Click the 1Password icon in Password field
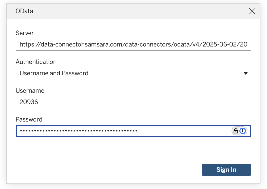Screen dimensions: 267x189 pos(243,131)
